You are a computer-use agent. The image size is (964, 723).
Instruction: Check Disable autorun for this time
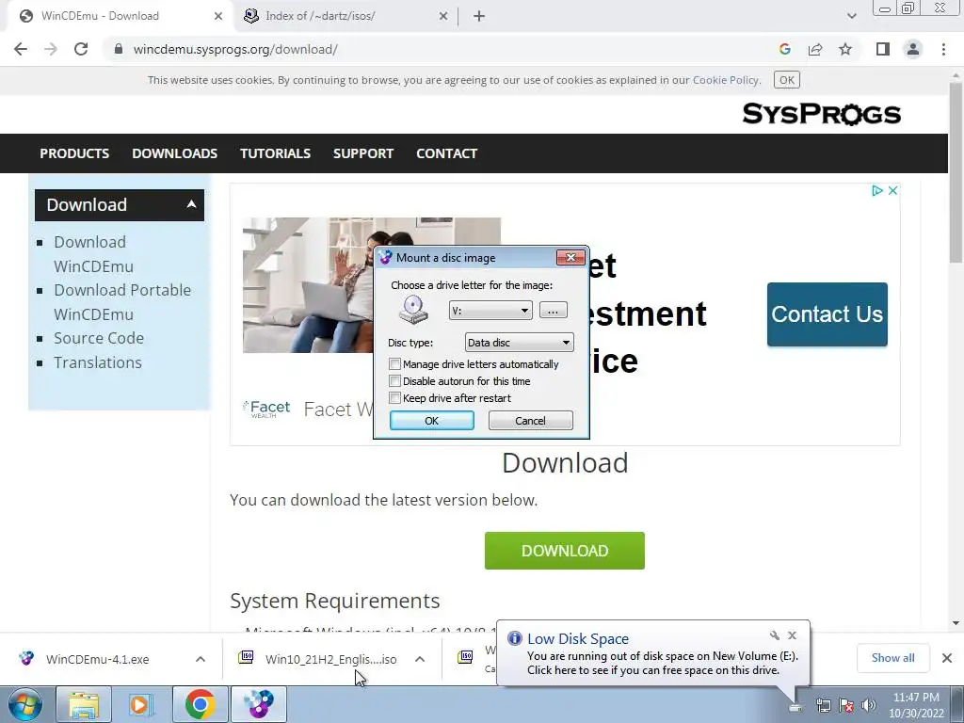(x=395, y=381)
